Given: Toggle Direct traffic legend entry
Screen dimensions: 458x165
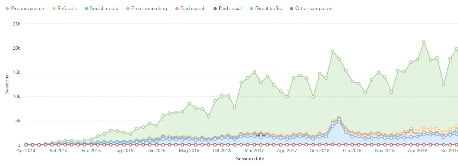Looking at the screenshot, I should pos(268,9).
